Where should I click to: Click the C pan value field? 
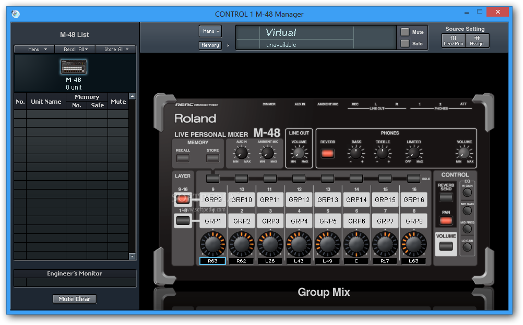[x=356, y=261]
